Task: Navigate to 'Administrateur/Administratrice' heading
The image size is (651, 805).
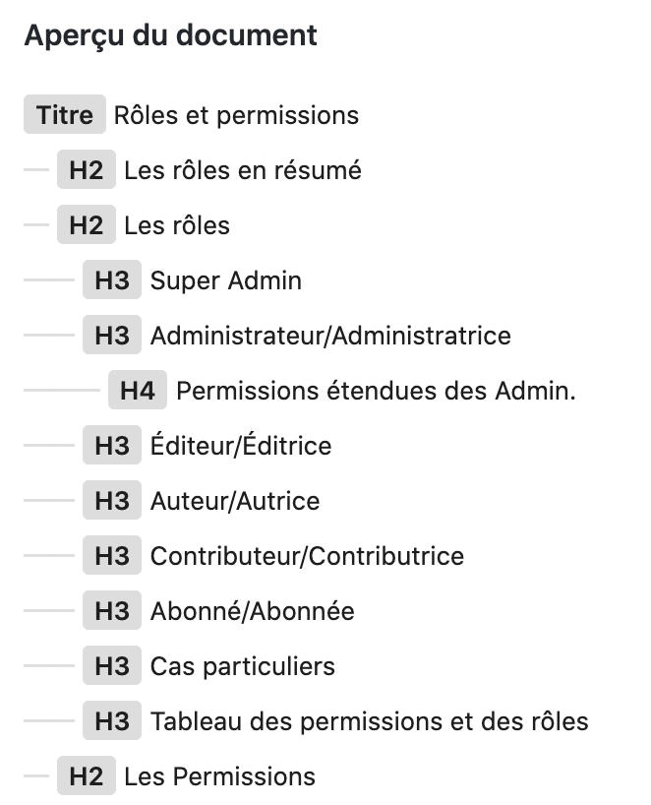Action: tap(330, 336)
